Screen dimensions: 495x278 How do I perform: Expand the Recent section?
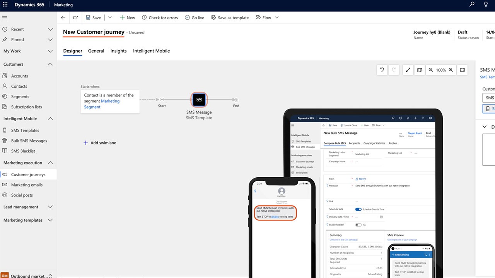point(50,29)
